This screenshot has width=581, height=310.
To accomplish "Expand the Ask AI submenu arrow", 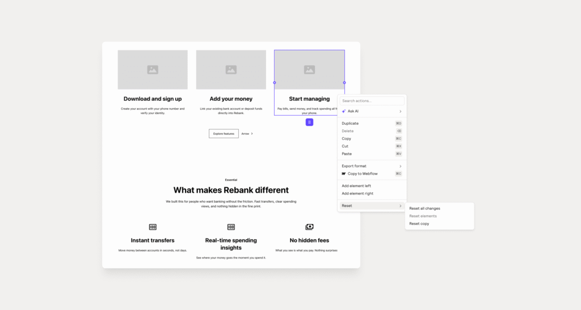I will (400, 111).
